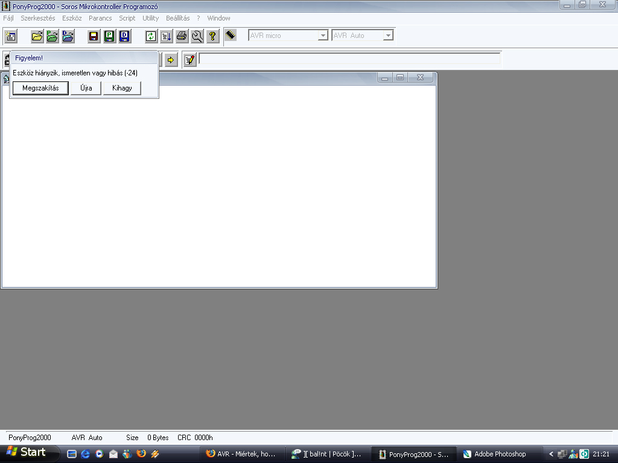
Task: Open the Parancs menu
Action: [x=100, y=18]
